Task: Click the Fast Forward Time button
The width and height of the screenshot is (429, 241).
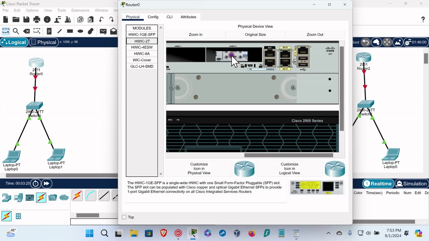Action: pyautogui.click(x=47, y=183)
